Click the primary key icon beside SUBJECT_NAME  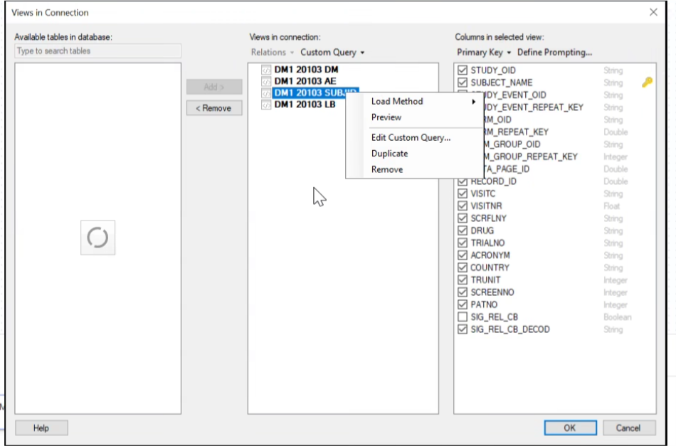(647, 83)
